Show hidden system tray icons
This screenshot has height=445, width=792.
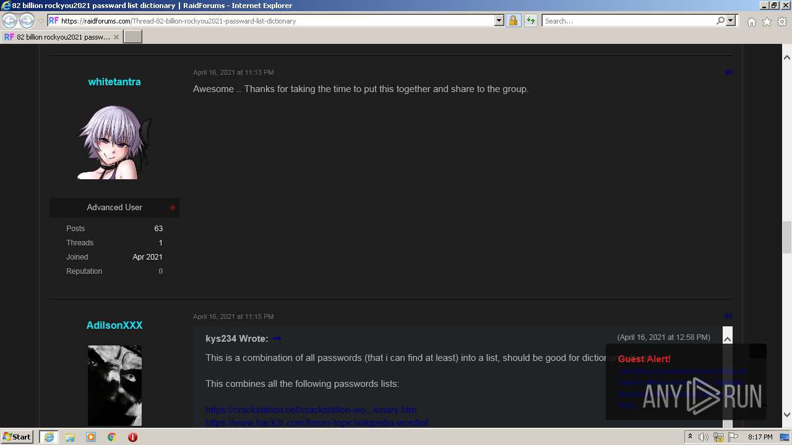pyautogui.click(x=690, y=437)
